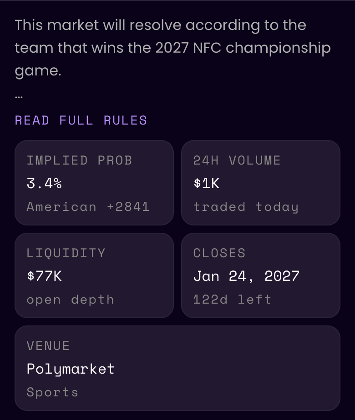355x420 pixels.
Task: Click the Jan 24, 2027 closing date
Action: 246,276
